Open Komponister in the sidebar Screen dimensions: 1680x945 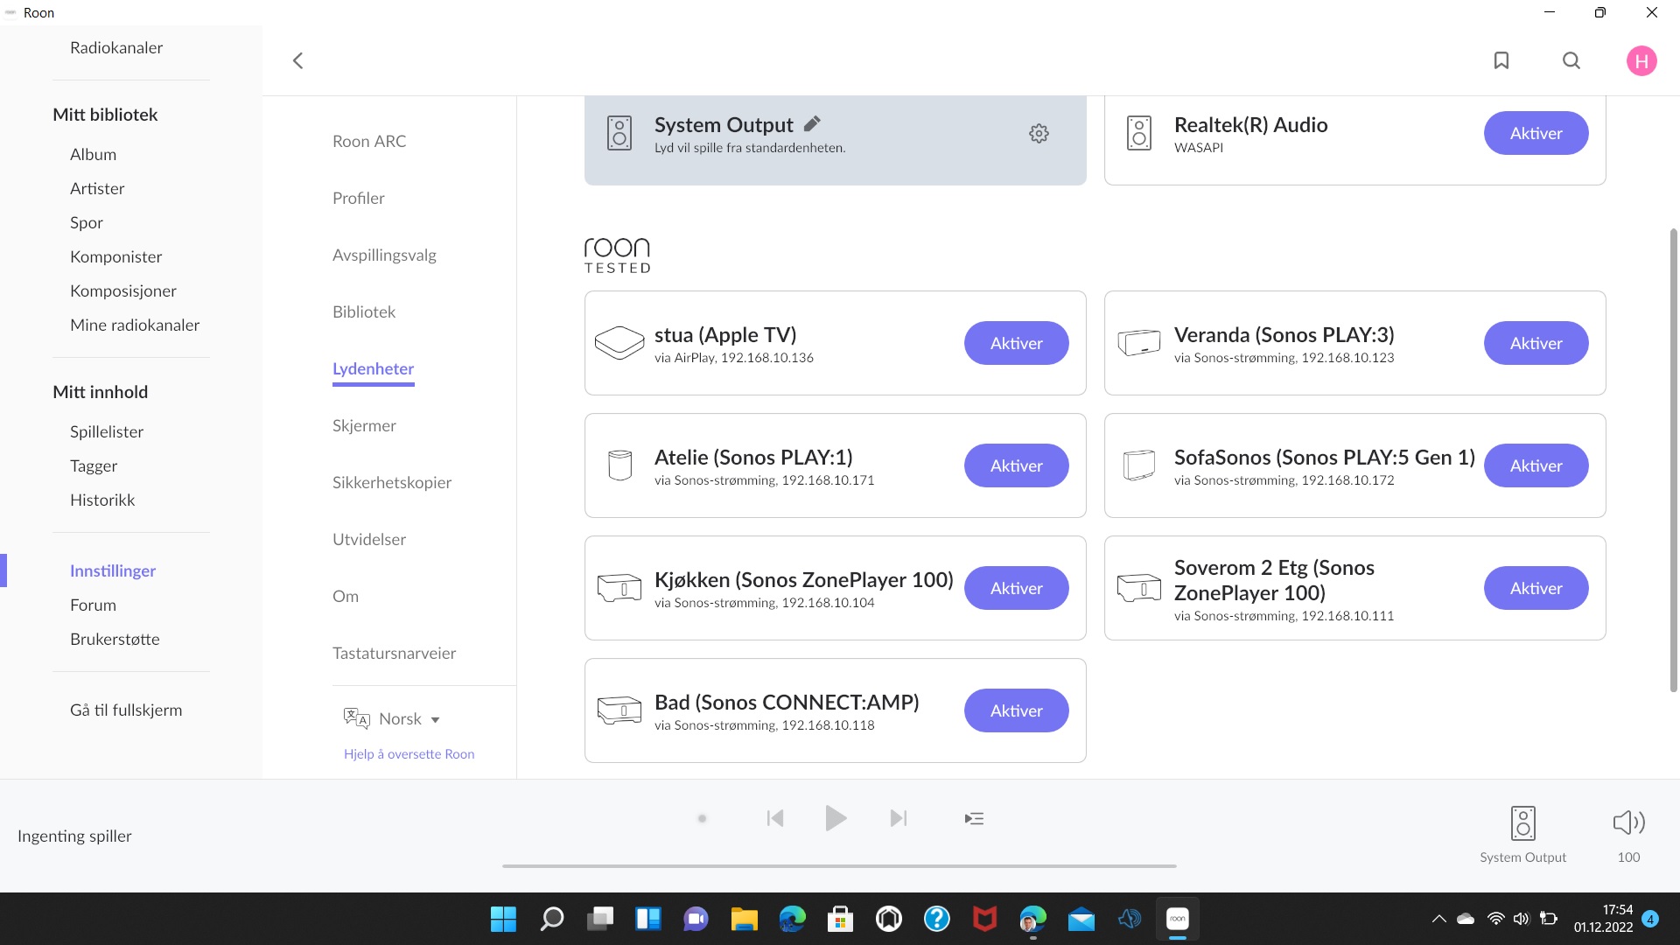coord(115,256)
